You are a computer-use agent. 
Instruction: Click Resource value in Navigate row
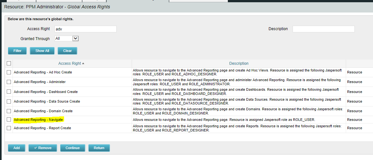coord(354,120)
